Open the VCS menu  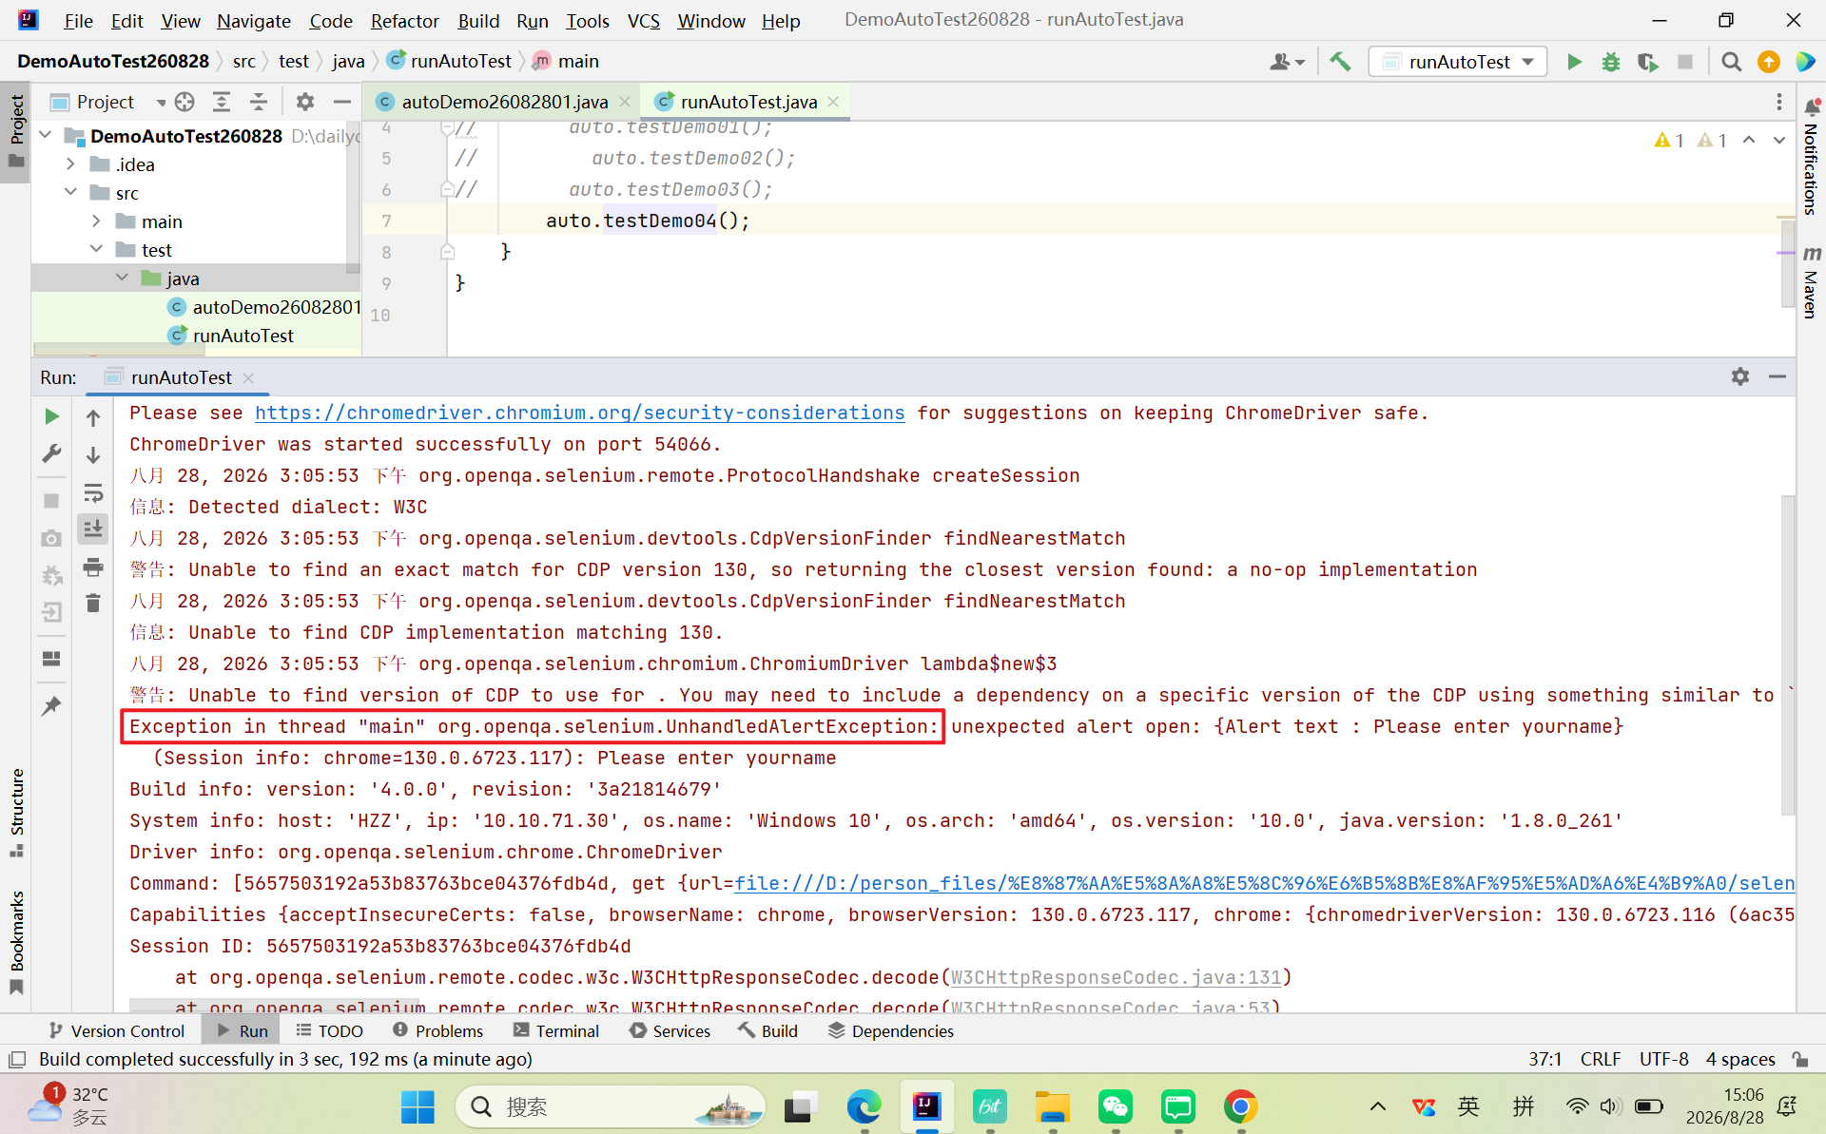coord(643,20)
